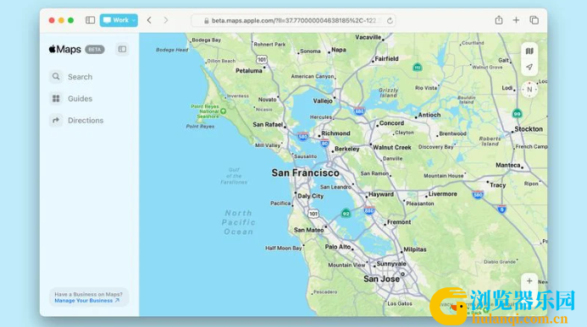Toggle the Maps sidebar collapse button
This screenshot has height=327, width=587.
point(122,49)
